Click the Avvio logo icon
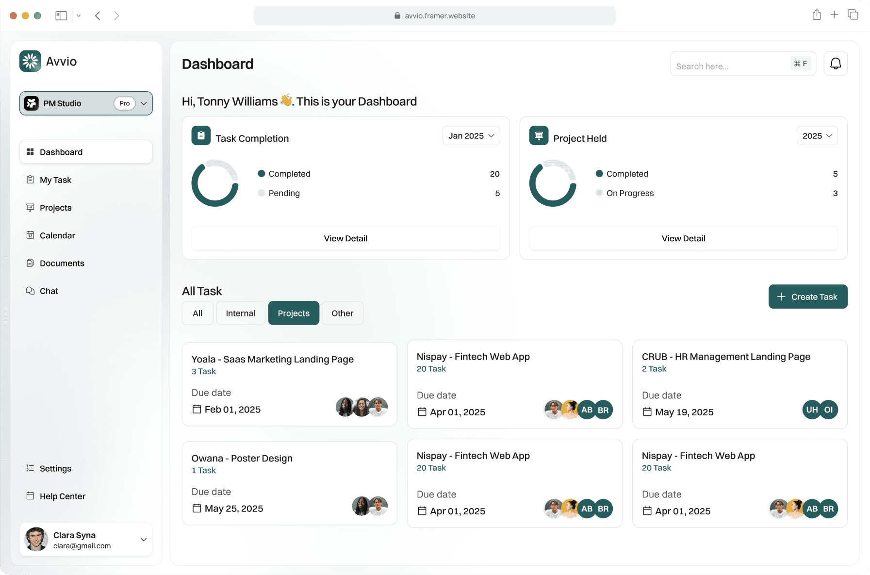 click(x=30, y=61)
